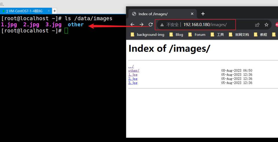Click the browser back arrow
Screen dimensions: 278x142
132,25
